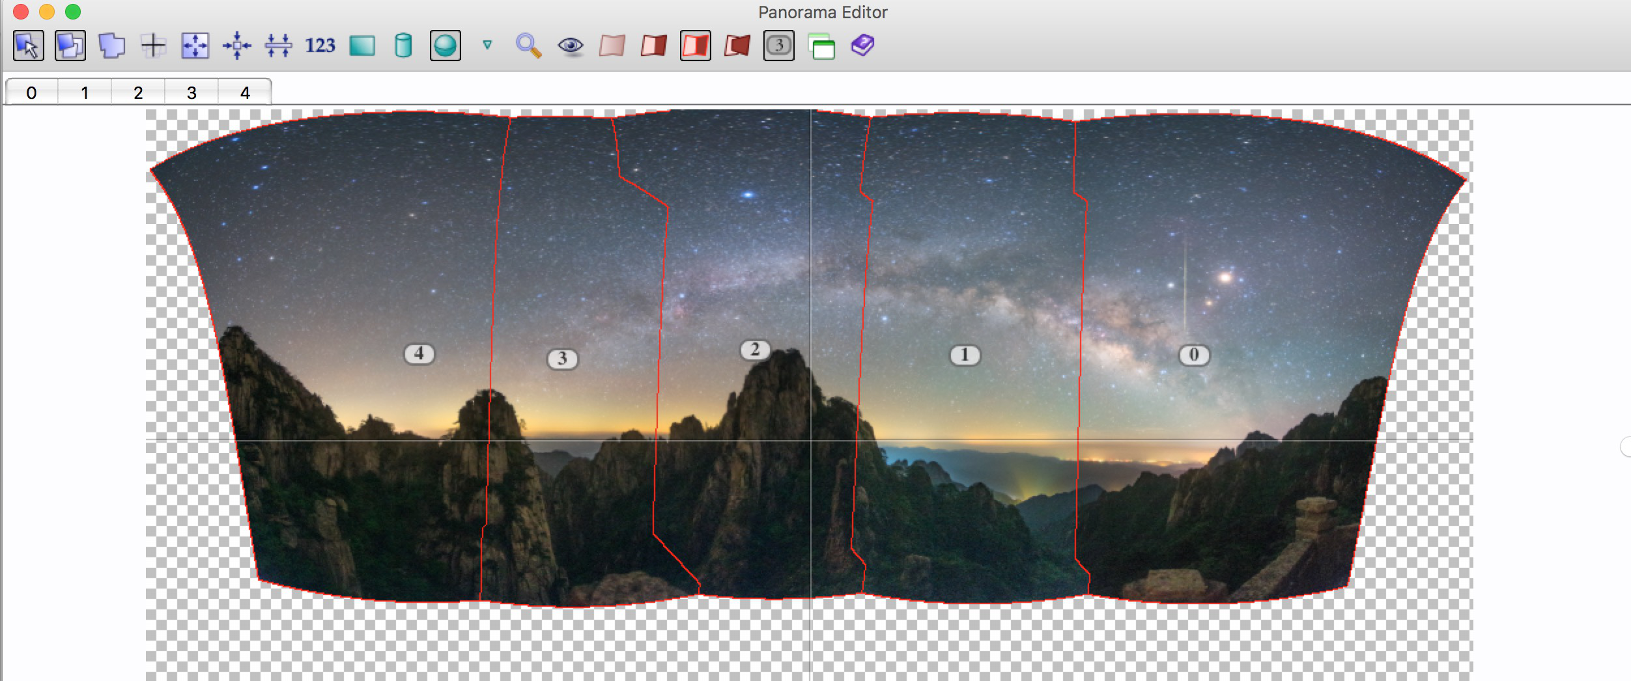Open the magnifying glass detail viewer
The height and width of the screenshot is (681, 1631).
coord(529,46)
